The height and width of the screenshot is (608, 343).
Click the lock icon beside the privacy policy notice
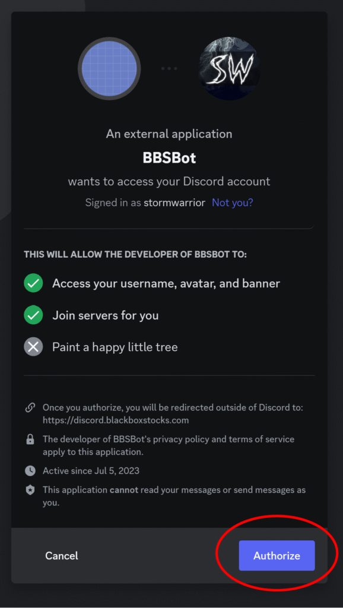pos(30,439)
